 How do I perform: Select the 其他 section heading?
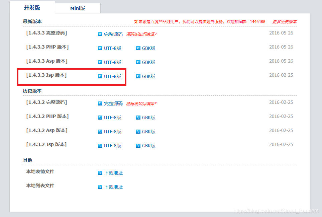pos(27,160)
